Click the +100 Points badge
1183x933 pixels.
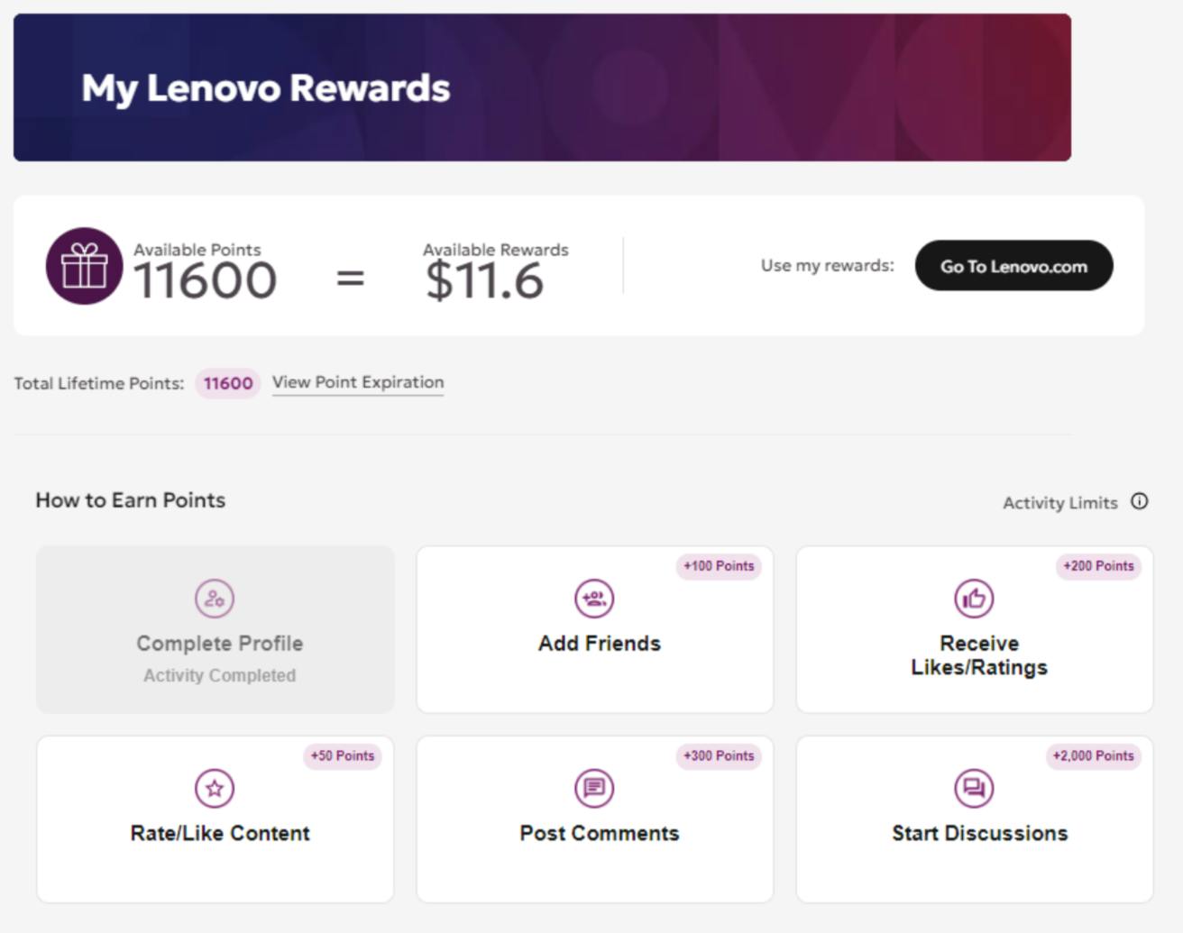pyautogui.click(x=719, y=566)
